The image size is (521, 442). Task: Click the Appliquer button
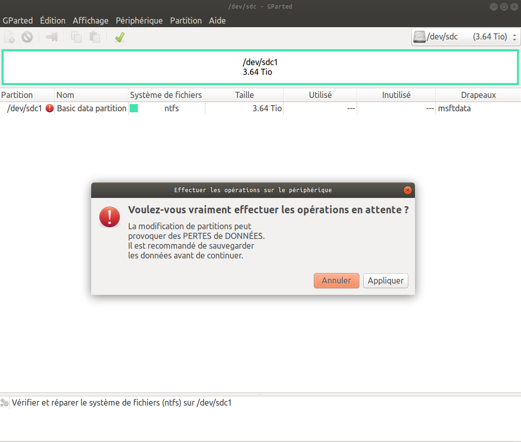(385, 280)
